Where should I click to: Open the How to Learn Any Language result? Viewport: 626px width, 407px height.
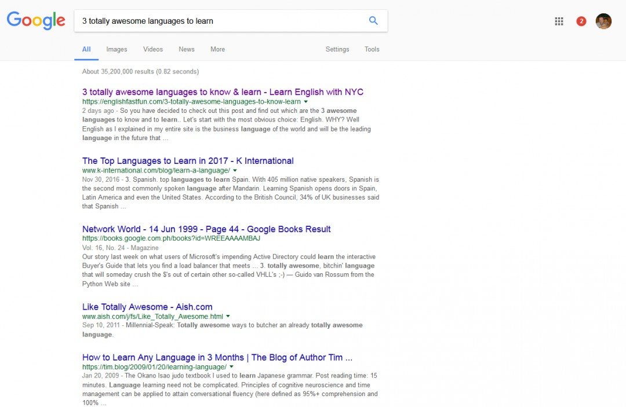[217, 358]
